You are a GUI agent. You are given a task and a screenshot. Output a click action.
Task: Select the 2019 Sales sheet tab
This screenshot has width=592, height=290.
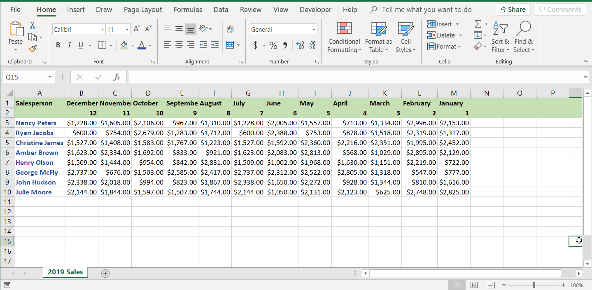(x=65, y=272)
